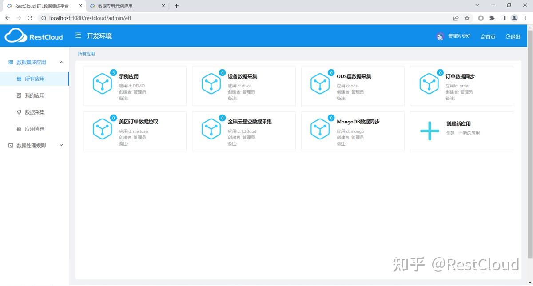Select the 设备数据采集 app icon
Viewport: 533px width, 286px height.
coord(211,84)
